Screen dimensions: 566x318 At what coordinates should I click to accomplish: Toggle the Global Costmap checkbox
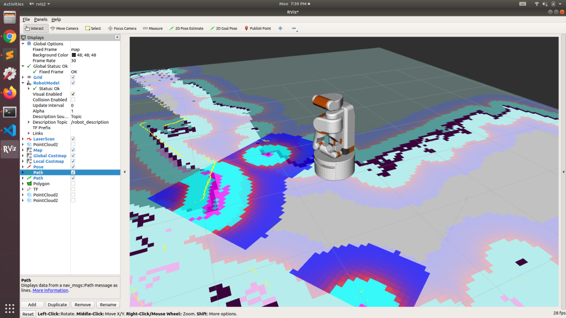coord(73,156)
